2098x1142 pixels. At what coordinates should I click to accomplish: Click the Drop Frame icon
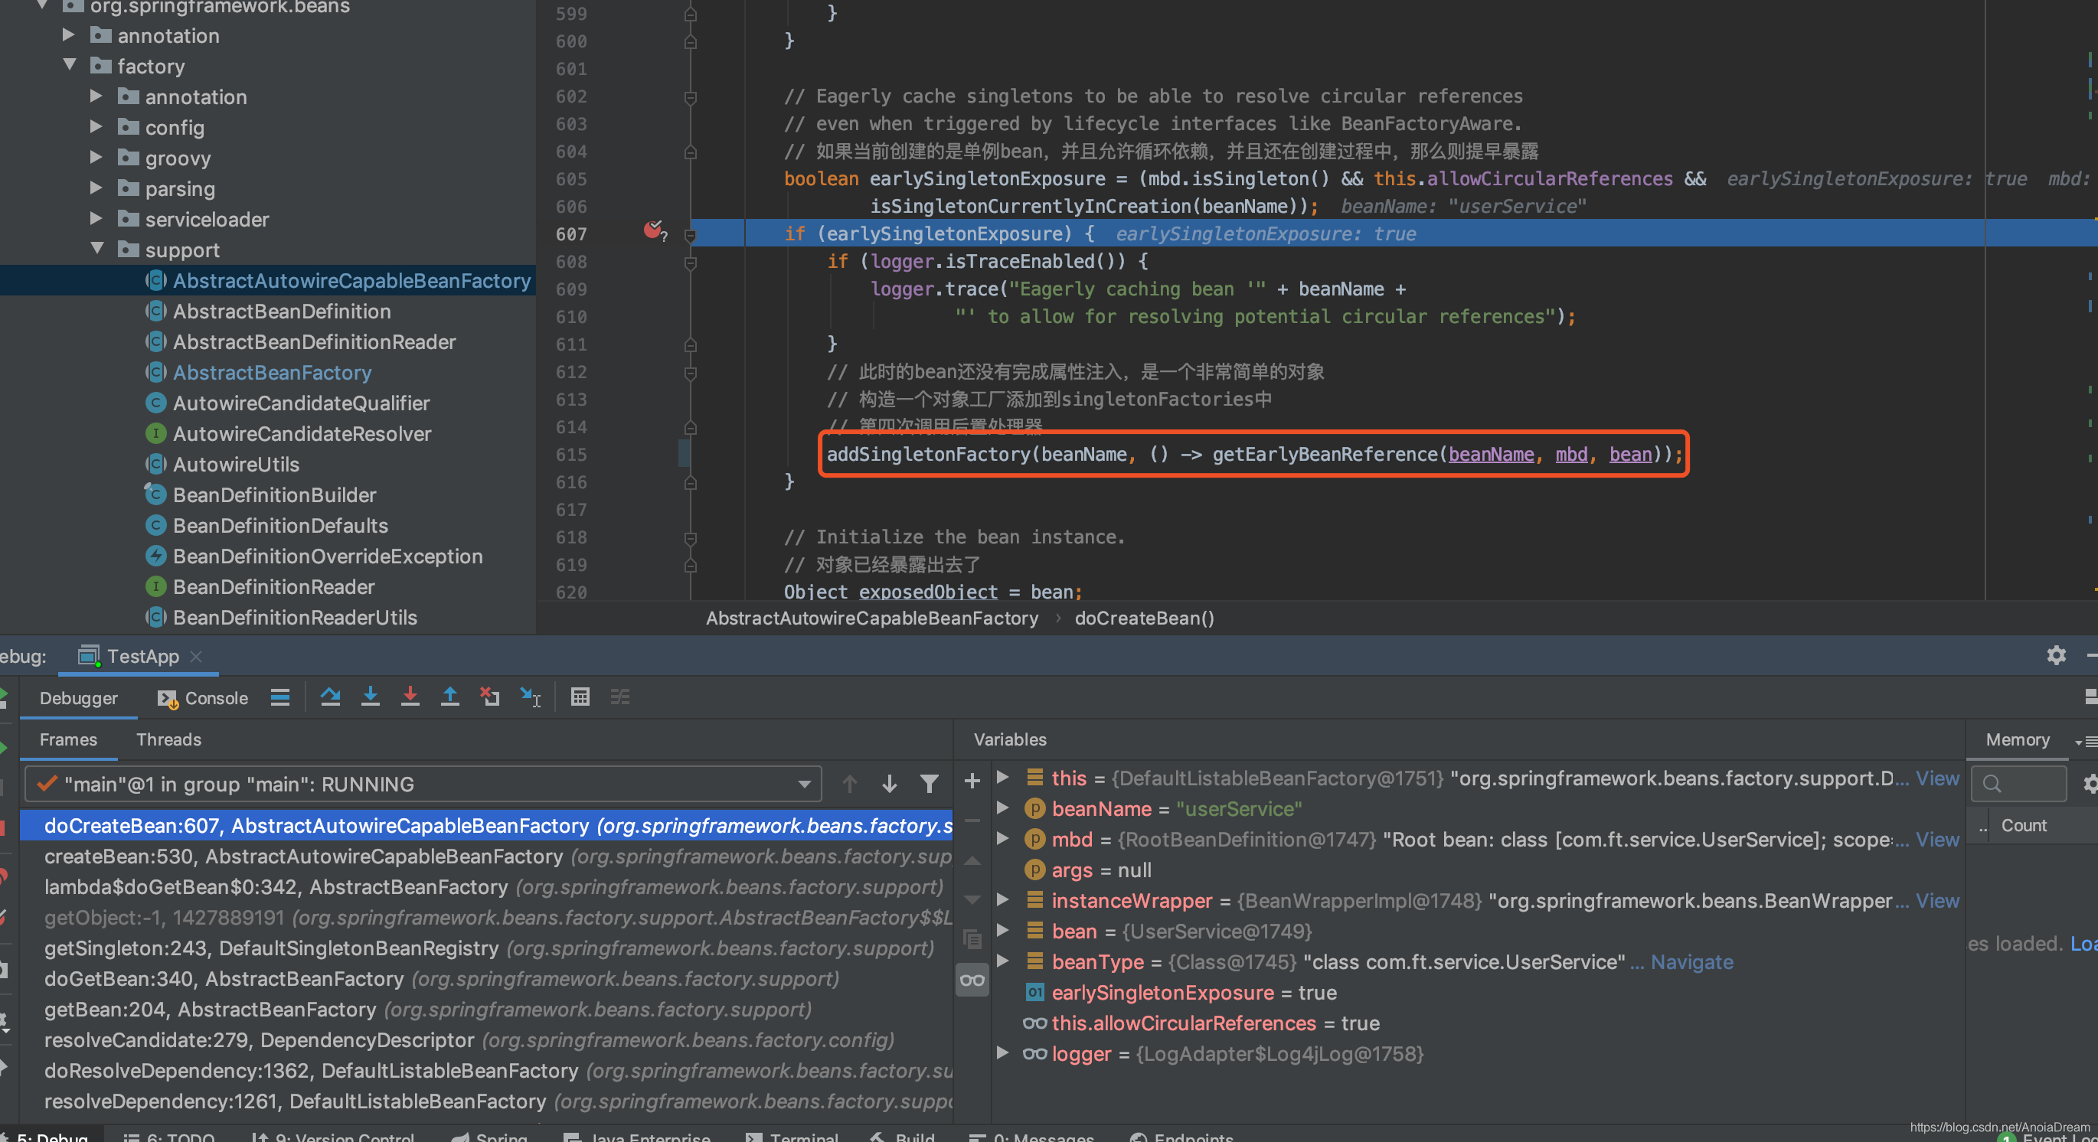[489, 697]
